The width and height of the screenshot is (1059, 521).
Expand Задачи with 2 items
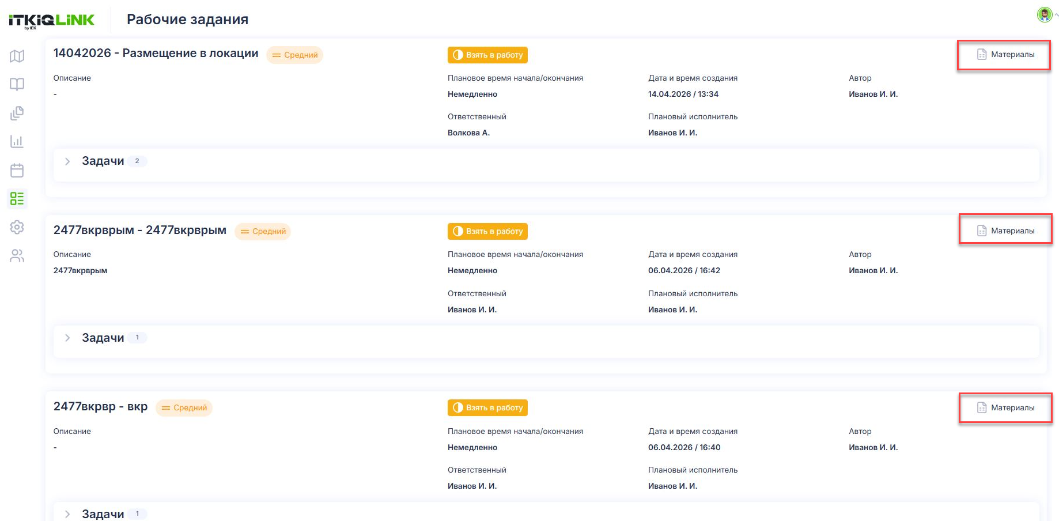tap(67, 161)
